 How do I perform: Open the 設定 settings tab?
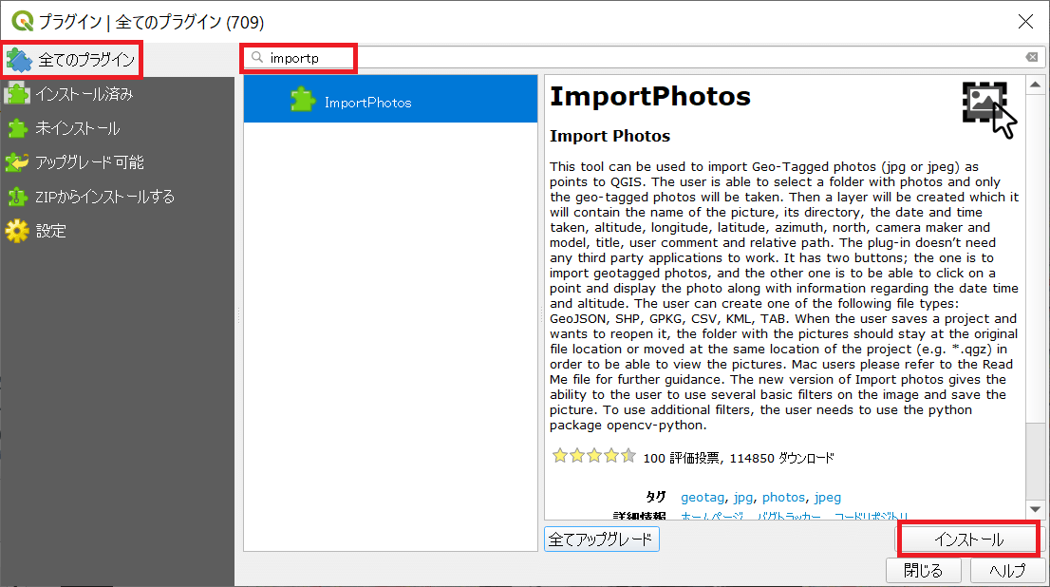50,231
